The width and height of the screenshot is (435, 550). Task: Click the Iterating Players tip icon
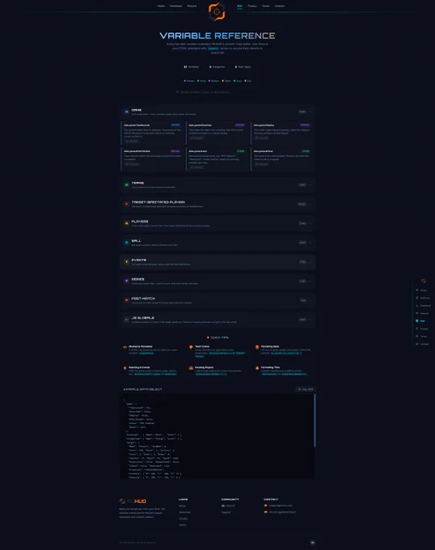[x=191, y=368]
